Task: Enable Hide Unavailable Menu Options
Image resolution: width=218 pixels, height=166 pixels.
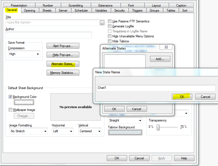Action: 110,36
